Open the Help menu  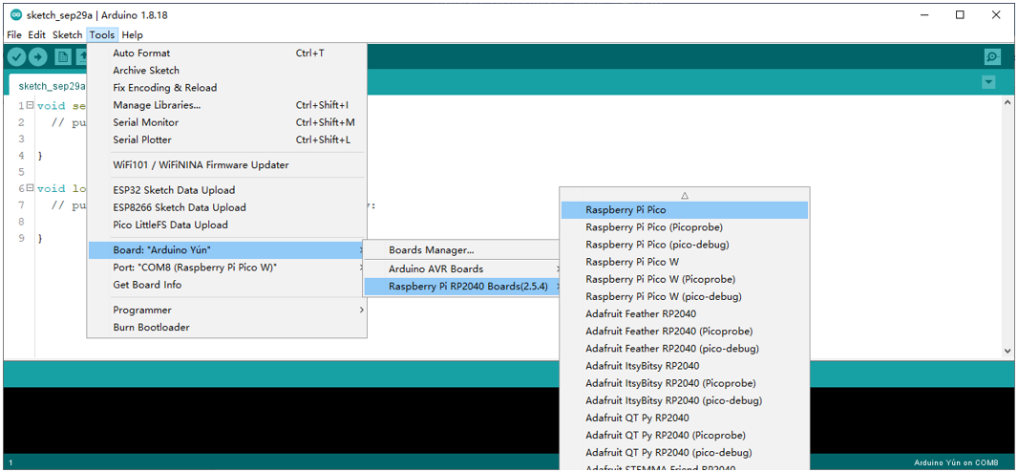click(x=133, y=35)
